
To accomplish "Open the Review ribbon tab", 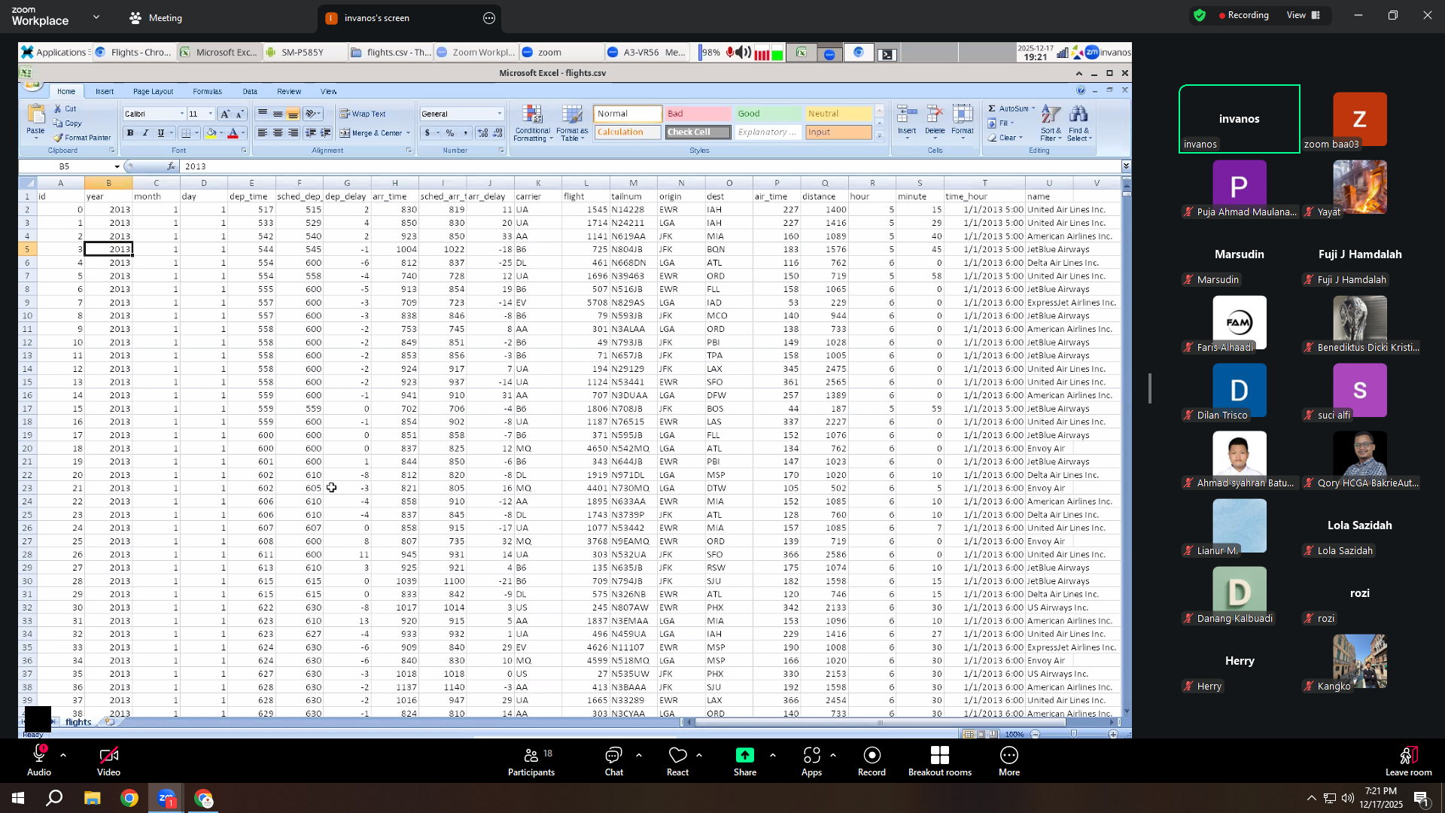I will coord(289,92).
